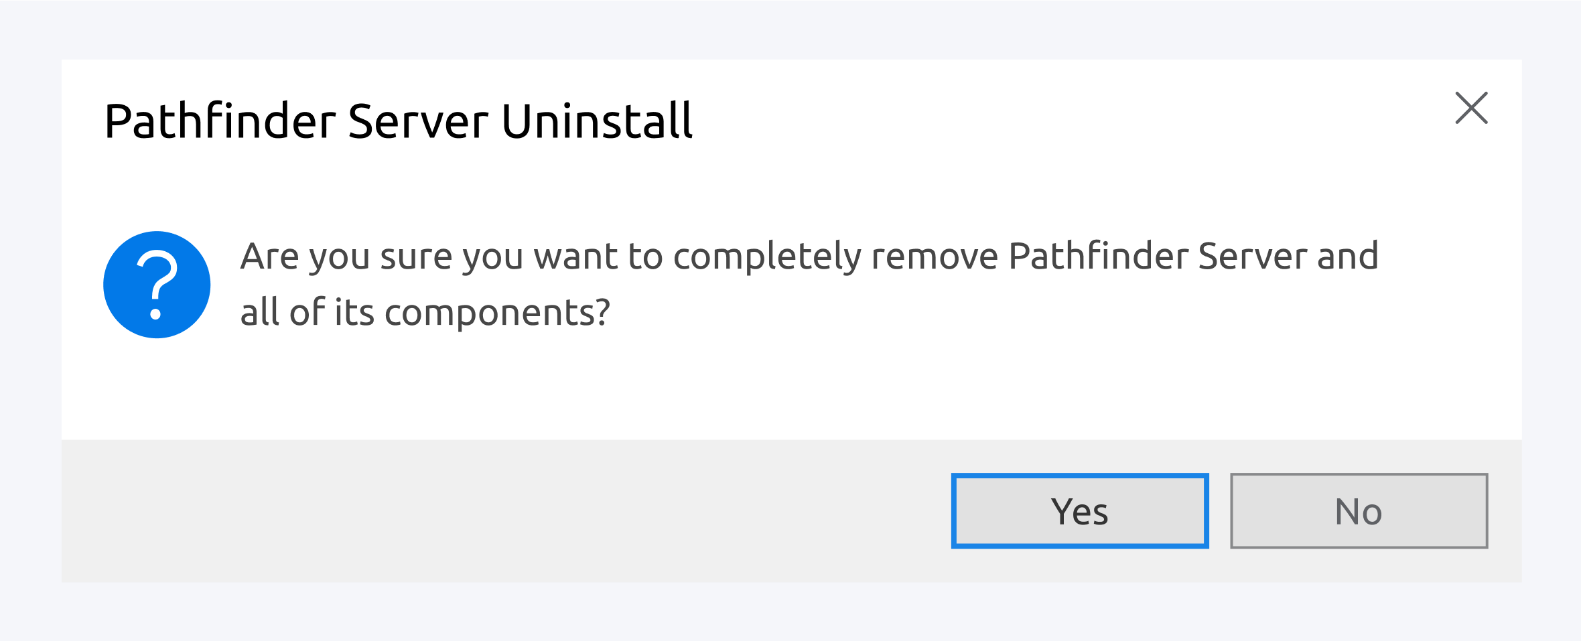Click the 'Are you sure' confirmation message

[809, 257]
